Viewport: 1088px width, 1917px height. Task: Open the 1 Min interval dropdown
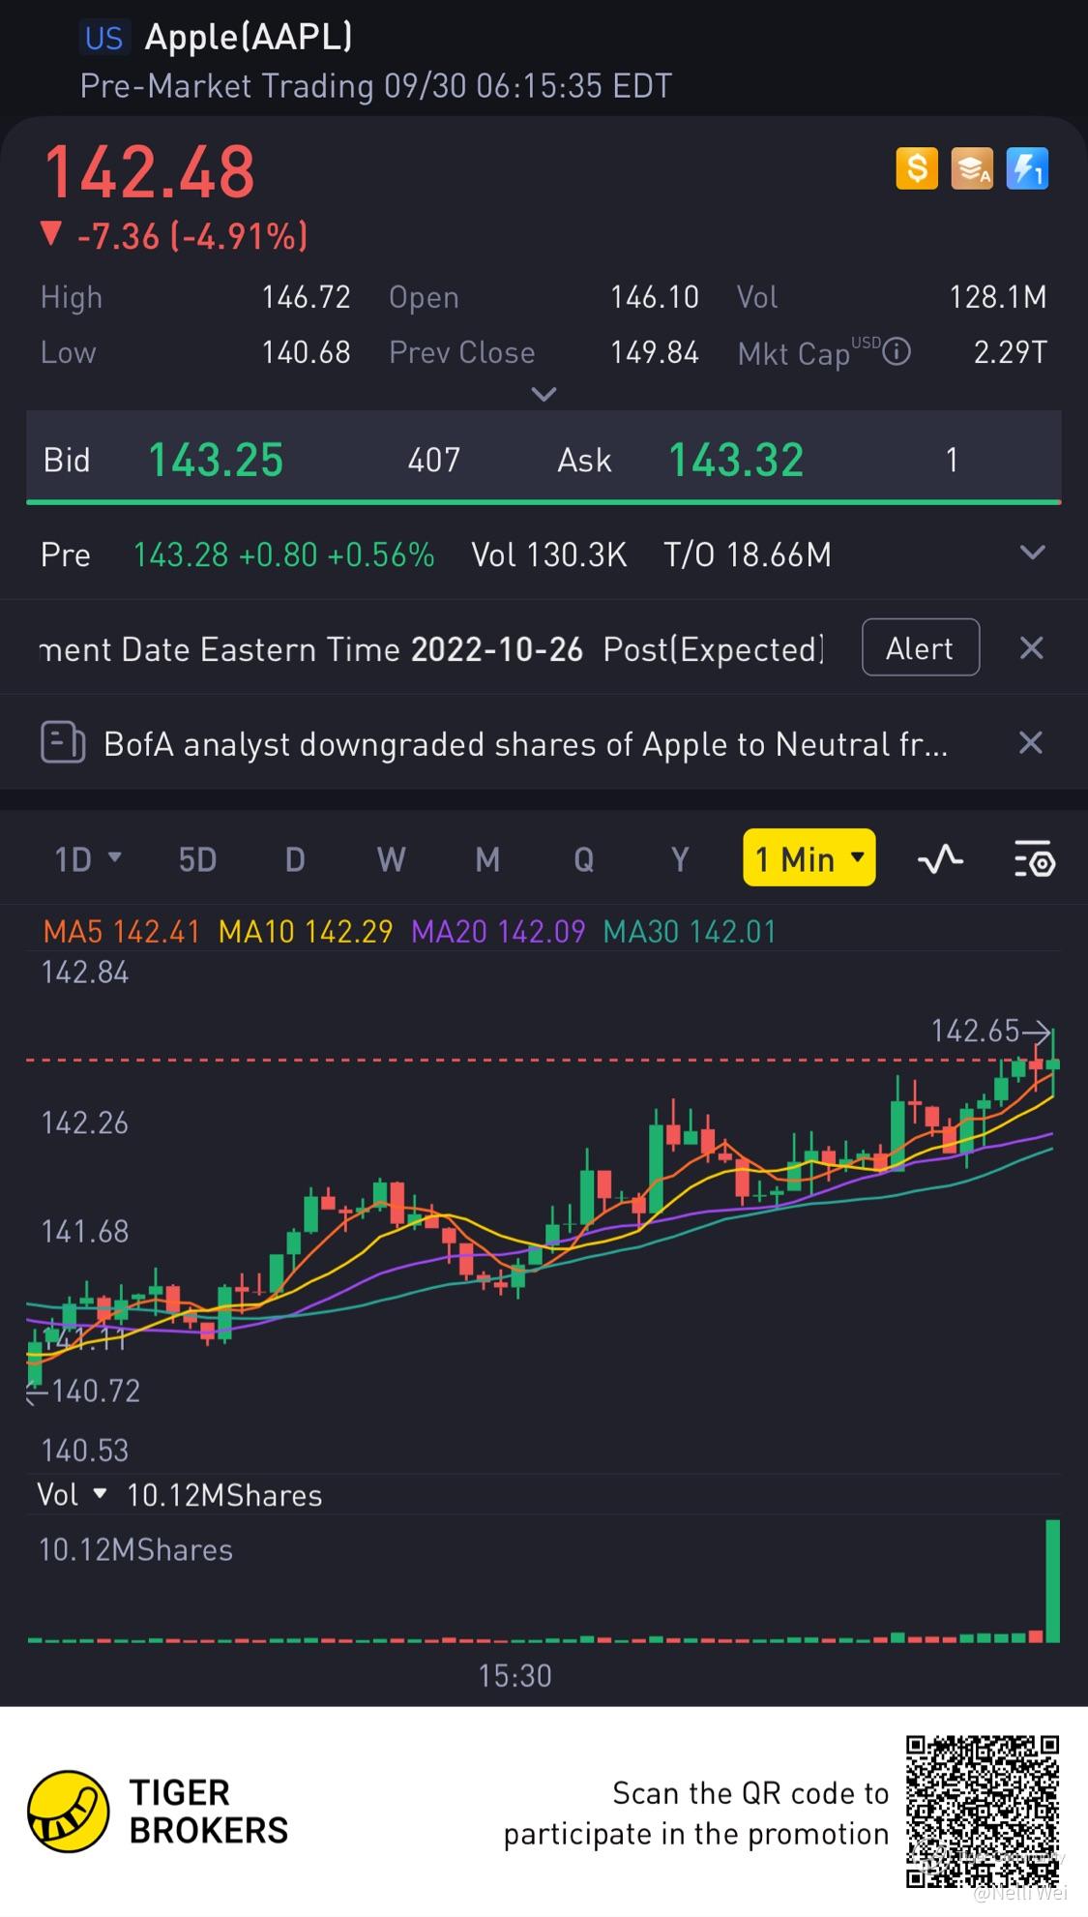tap(809, 857)
